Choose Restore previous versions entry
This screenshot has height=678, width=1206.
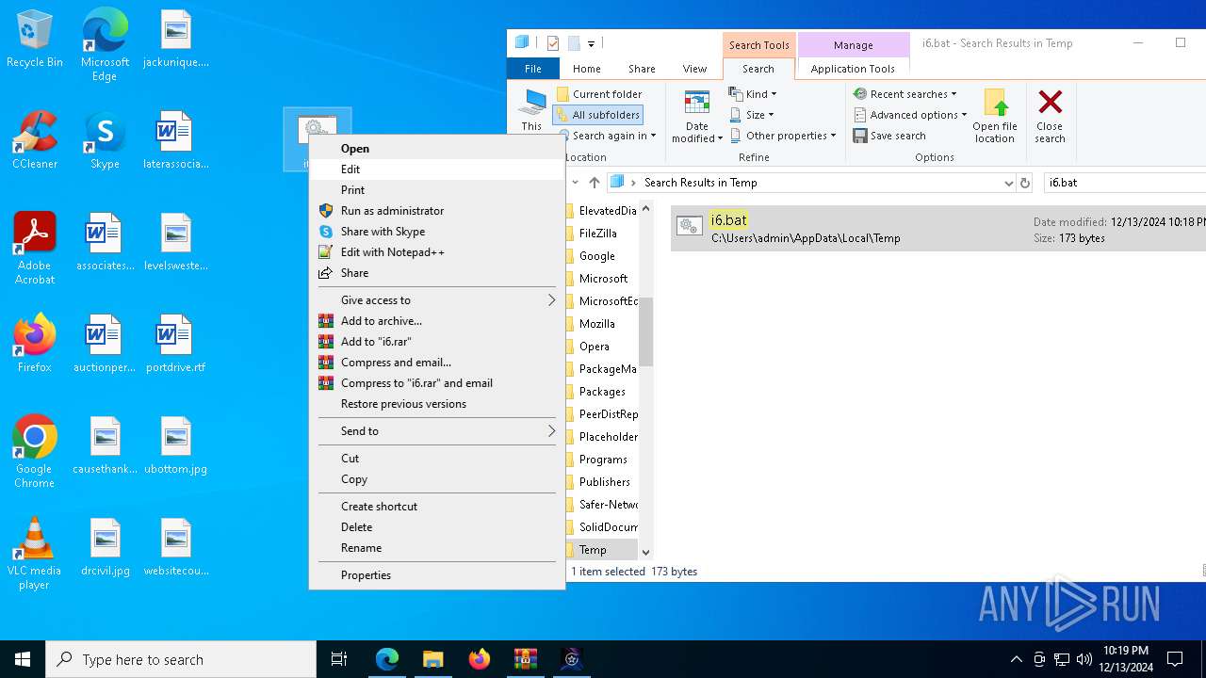coord(437,404)
